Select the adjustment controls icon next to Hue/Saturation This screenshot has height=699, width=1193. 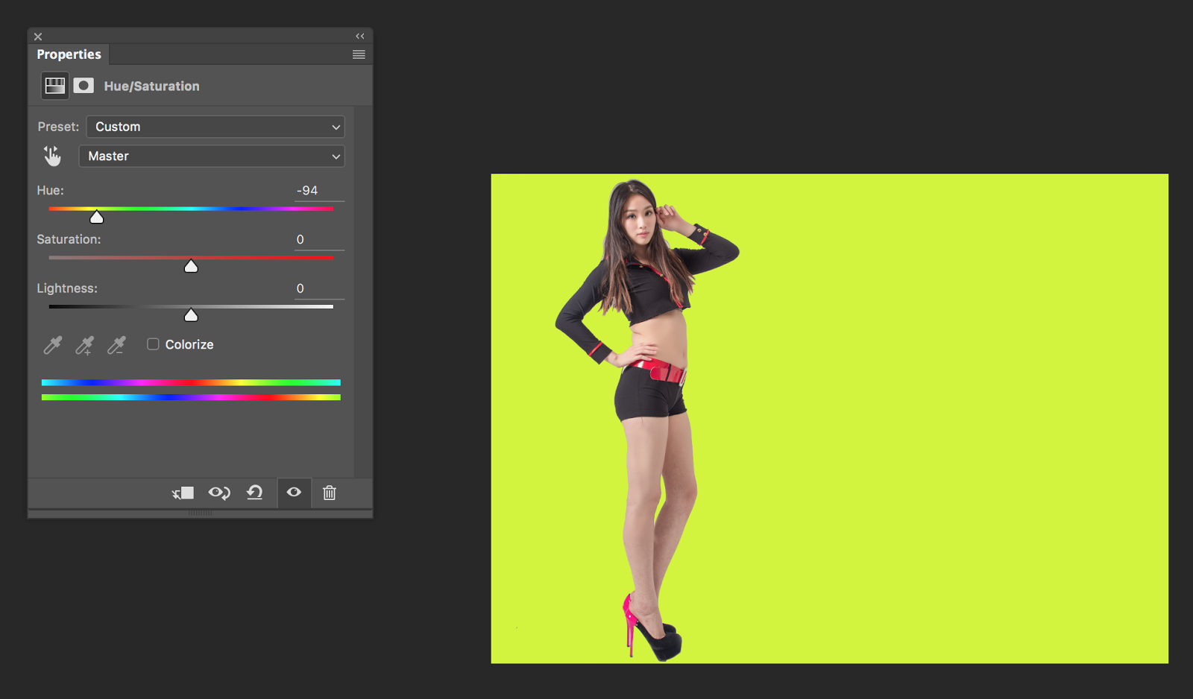[53, 85]
